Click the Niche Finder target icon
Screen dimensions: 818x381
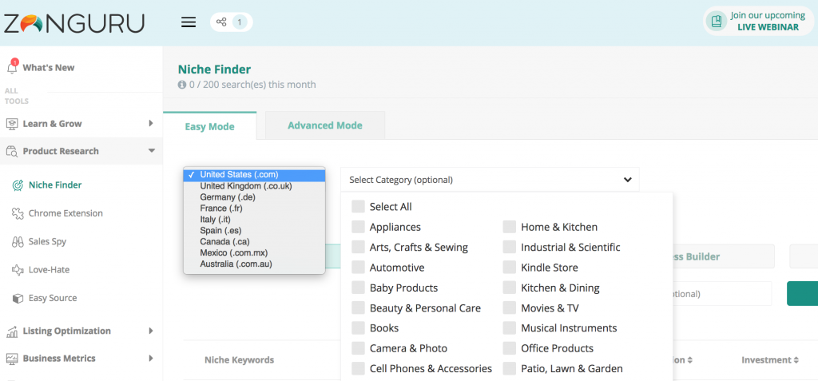pos(18,185)
